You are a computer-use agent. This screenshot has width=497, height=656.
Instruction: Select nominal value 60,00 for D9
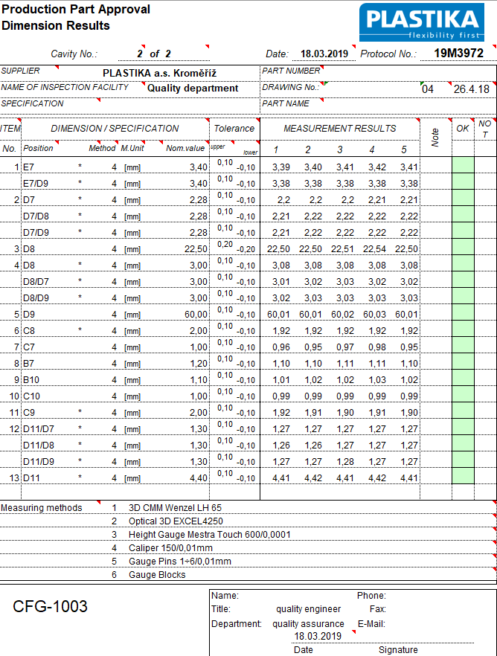click(x=196, y=314)
